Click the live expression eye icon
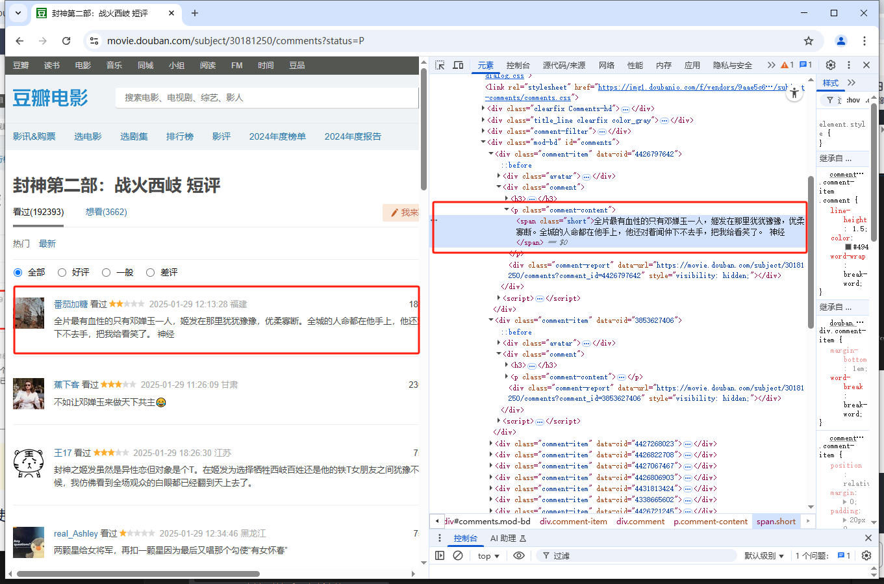The height and width of the screenshot is (584, 884). click(x=518, y=555)
